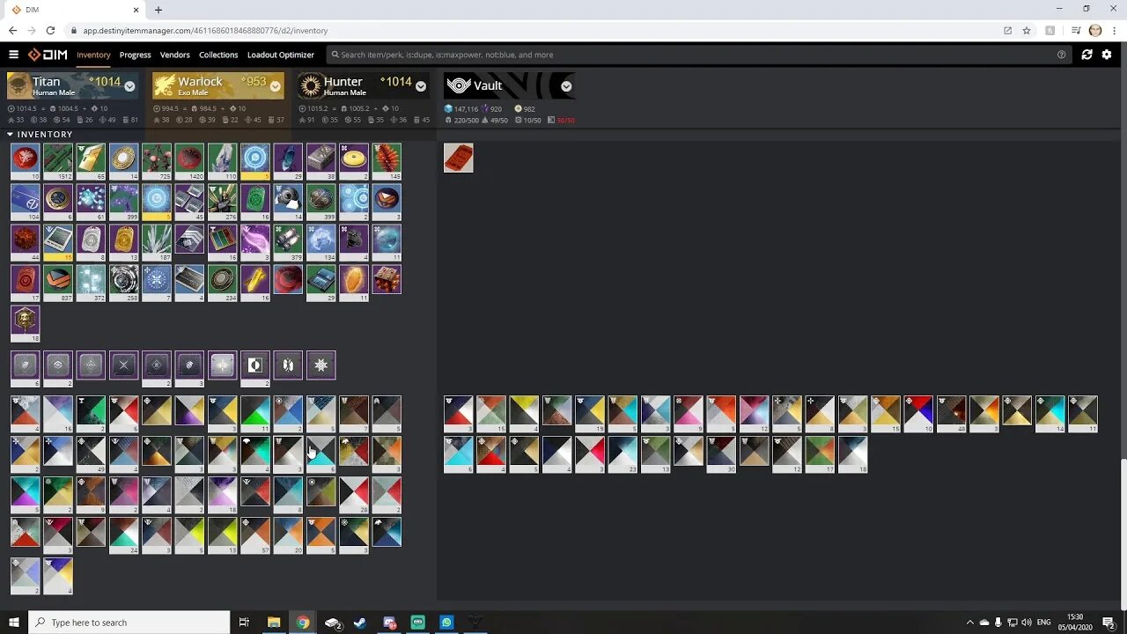The width and height of the screenshot is (1127, 634).
Task: Select the glowing grid item count 372
Action: (x=91, y=283)
